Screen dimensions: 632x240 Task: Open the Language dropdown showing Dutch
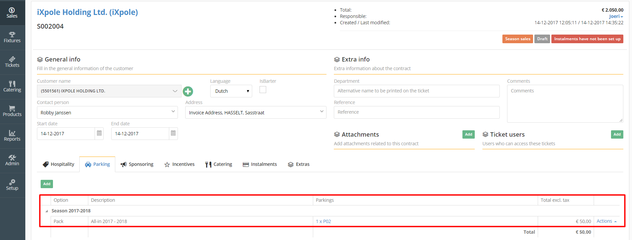pyautogui.click(x=231, y=91)
